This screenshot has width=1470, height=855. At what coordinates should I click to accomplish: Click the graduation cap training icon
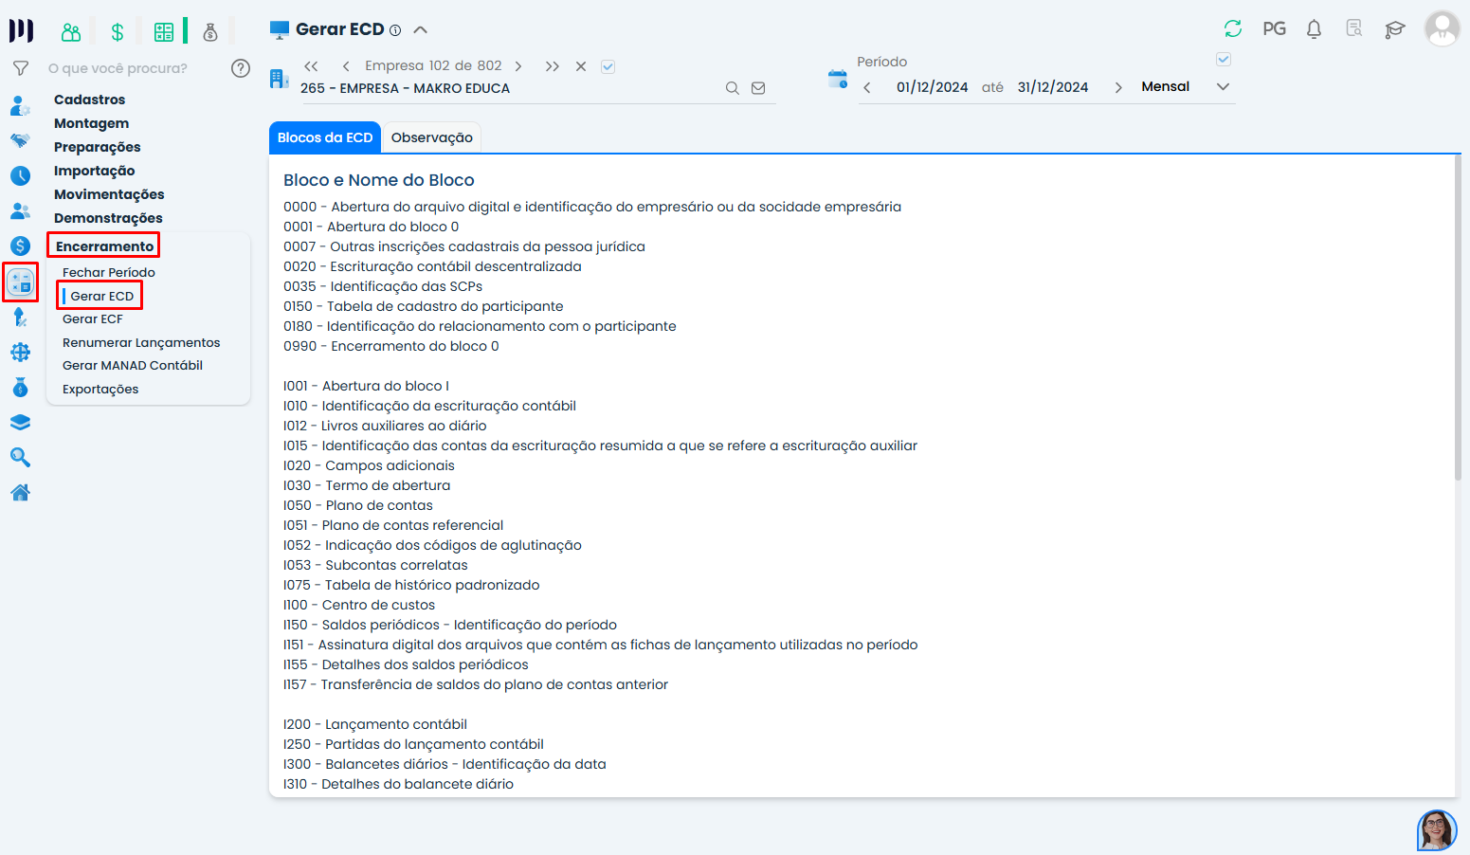click(1394, 29)
